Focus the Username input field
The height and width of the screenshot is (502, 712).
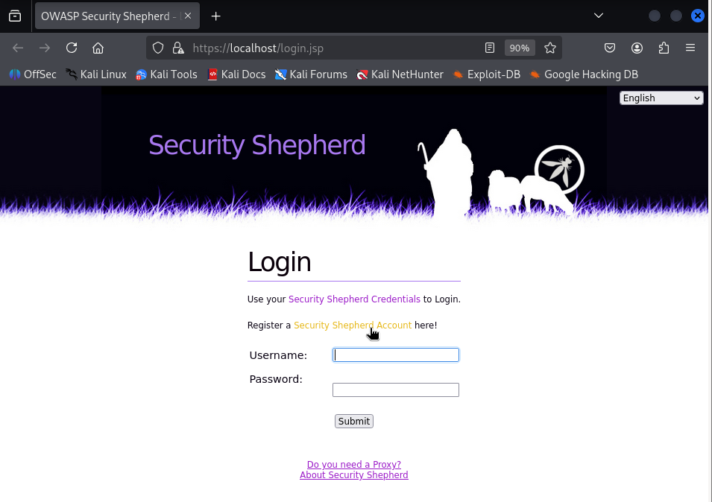(395, 355)
